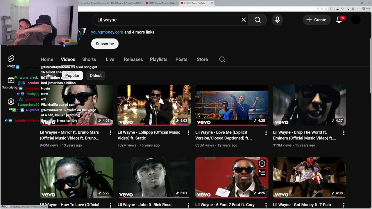Open notifications bell
This screenshot has height=209, width=372.
point(339,20)
